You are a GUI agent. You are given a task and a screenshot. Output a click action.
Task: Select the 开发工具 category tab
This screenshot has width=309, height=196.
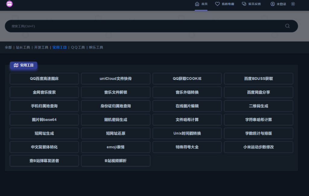click(x=41, y=47)
